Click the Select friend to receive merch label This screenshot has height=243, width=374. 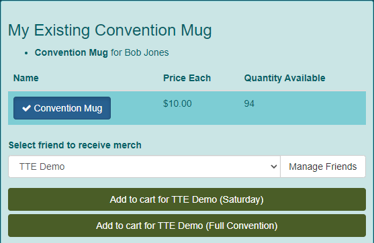click(x=75, y=145)
